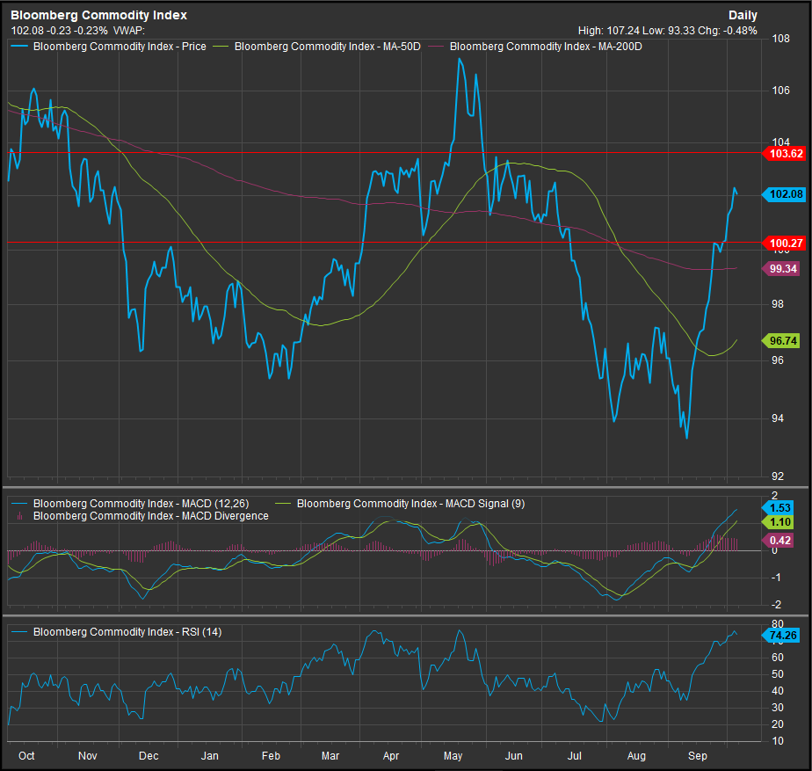Image resolution: width=812 pixels, height=771 pixels.
Task: Click the Oct label on the time axis
Action: (26, 755)
